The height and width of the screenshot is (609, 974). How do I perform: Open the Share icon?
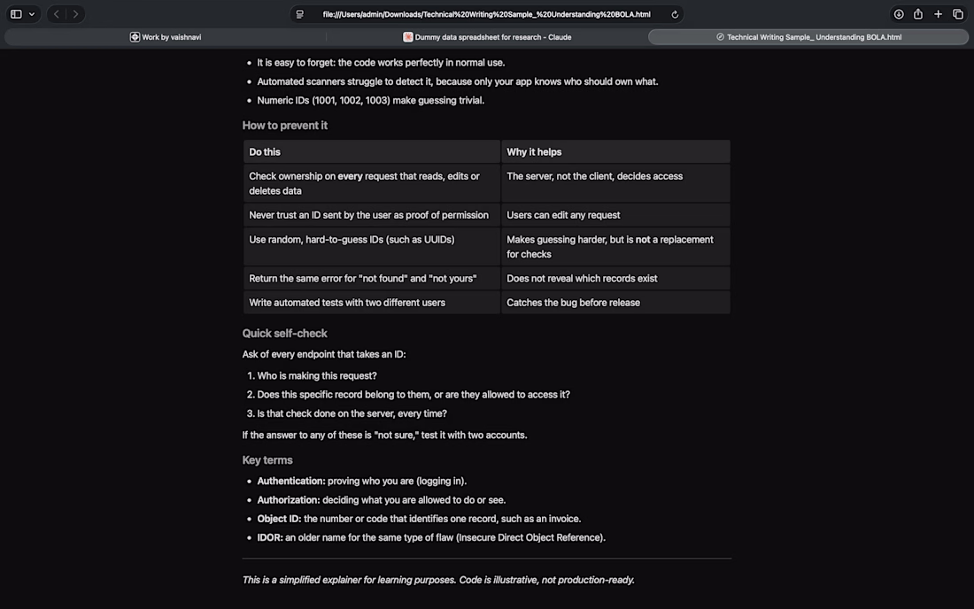(918, 14)
